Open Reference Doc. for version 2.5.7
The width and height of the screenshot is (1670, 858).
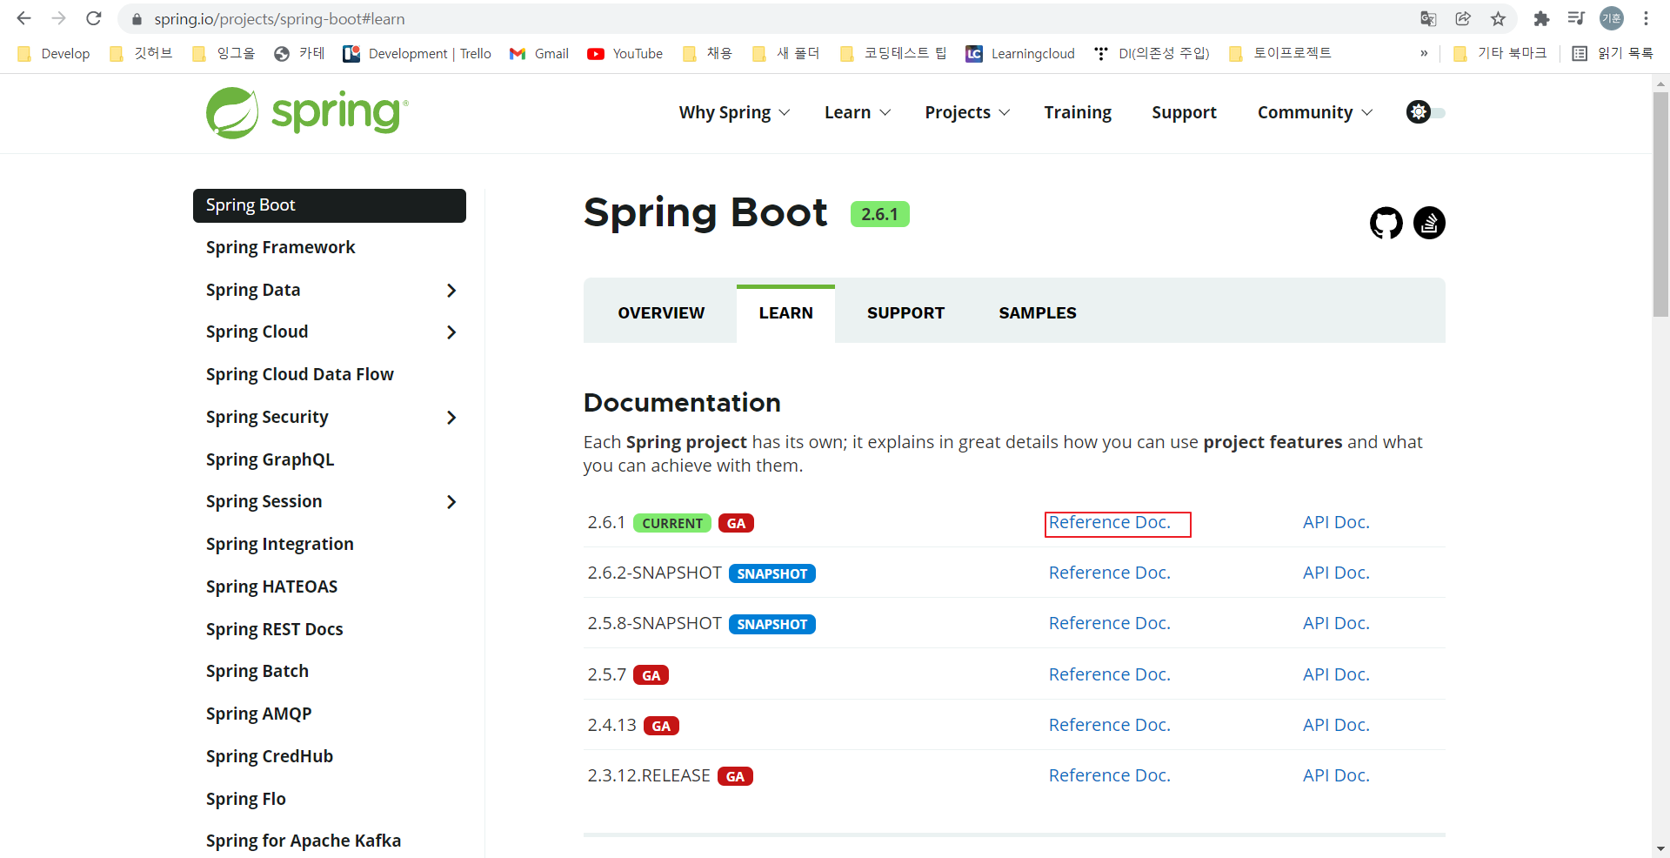pyautogui.click(x=1110, y=674)
